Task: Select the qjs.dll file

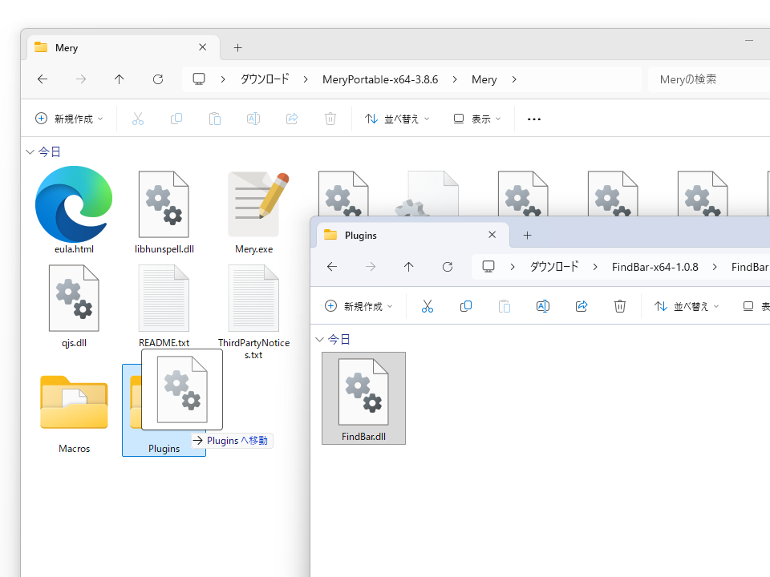Action: point(74,305)
